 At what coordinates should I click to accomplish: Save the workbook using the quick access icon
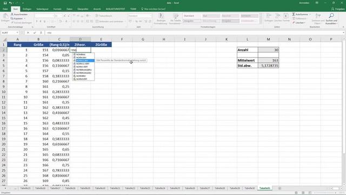[5, 3]
